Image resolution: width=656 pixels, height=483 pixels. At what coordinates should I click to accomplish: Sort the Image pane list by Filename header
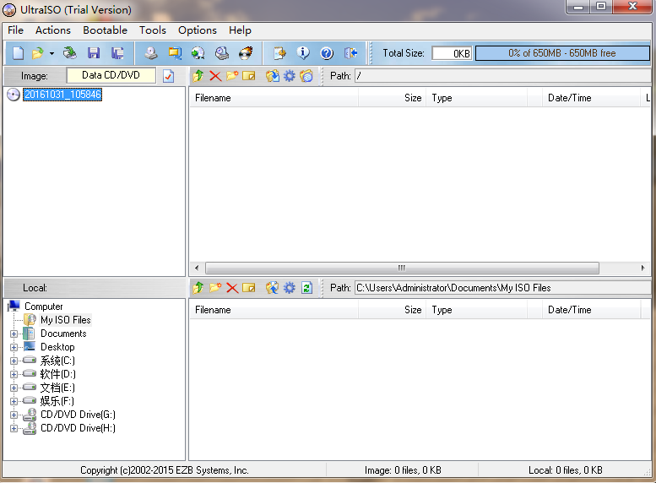pyautogui.click(x=274, y=98)
